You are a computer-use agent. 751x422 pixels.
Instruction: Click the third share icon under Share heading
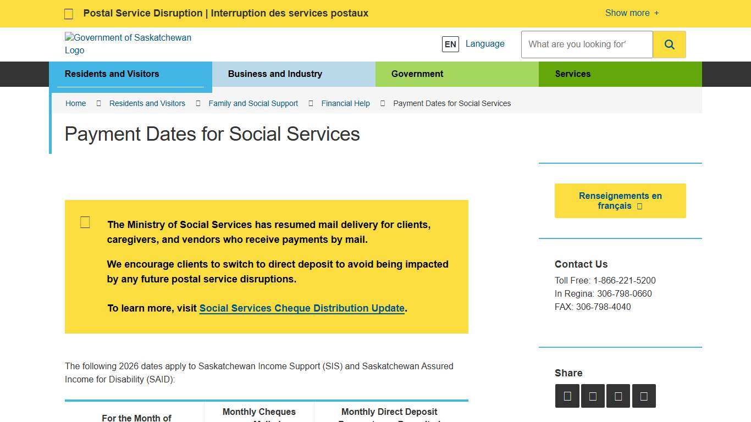618,396
